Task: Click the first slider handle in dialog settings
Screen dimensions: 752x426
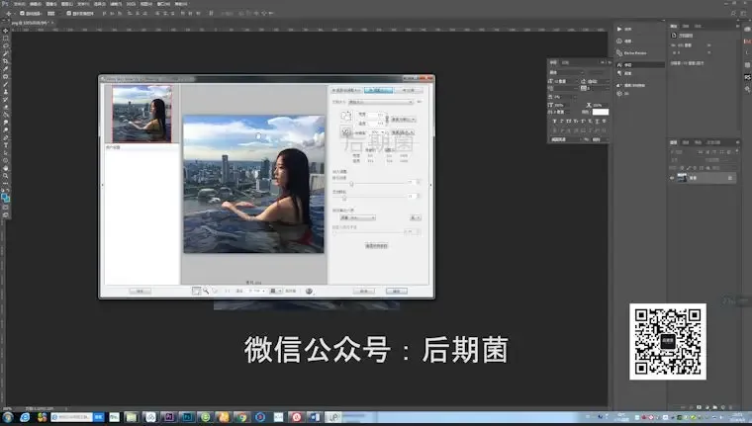Action: point(351,184)
